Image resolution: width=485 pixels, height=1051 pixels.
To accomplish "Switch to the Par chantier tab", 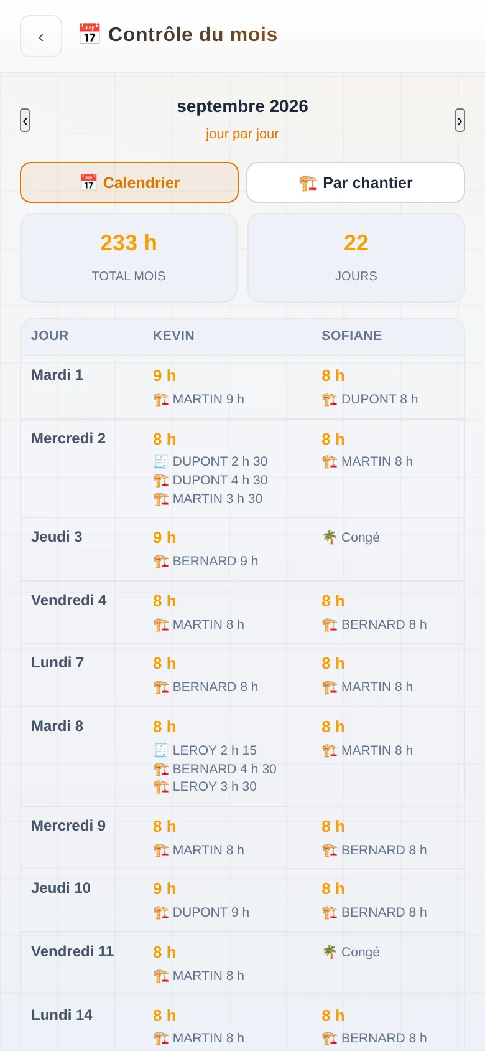I will [356, 182].
